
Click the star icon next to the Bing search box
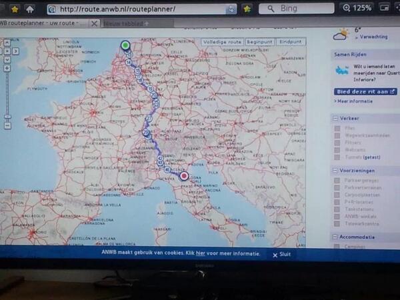tap(247, 9)
